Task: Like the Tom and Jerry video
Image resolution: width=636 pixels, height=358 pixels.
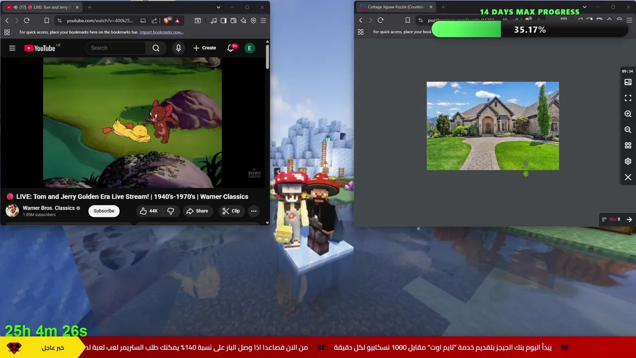Action: click(x=149, y=211)
